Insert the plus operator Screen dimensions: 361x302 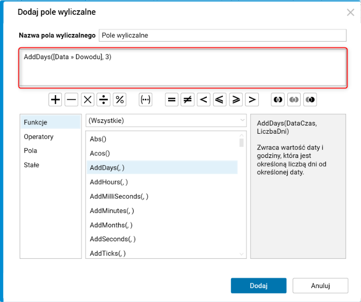click(55, 100)
